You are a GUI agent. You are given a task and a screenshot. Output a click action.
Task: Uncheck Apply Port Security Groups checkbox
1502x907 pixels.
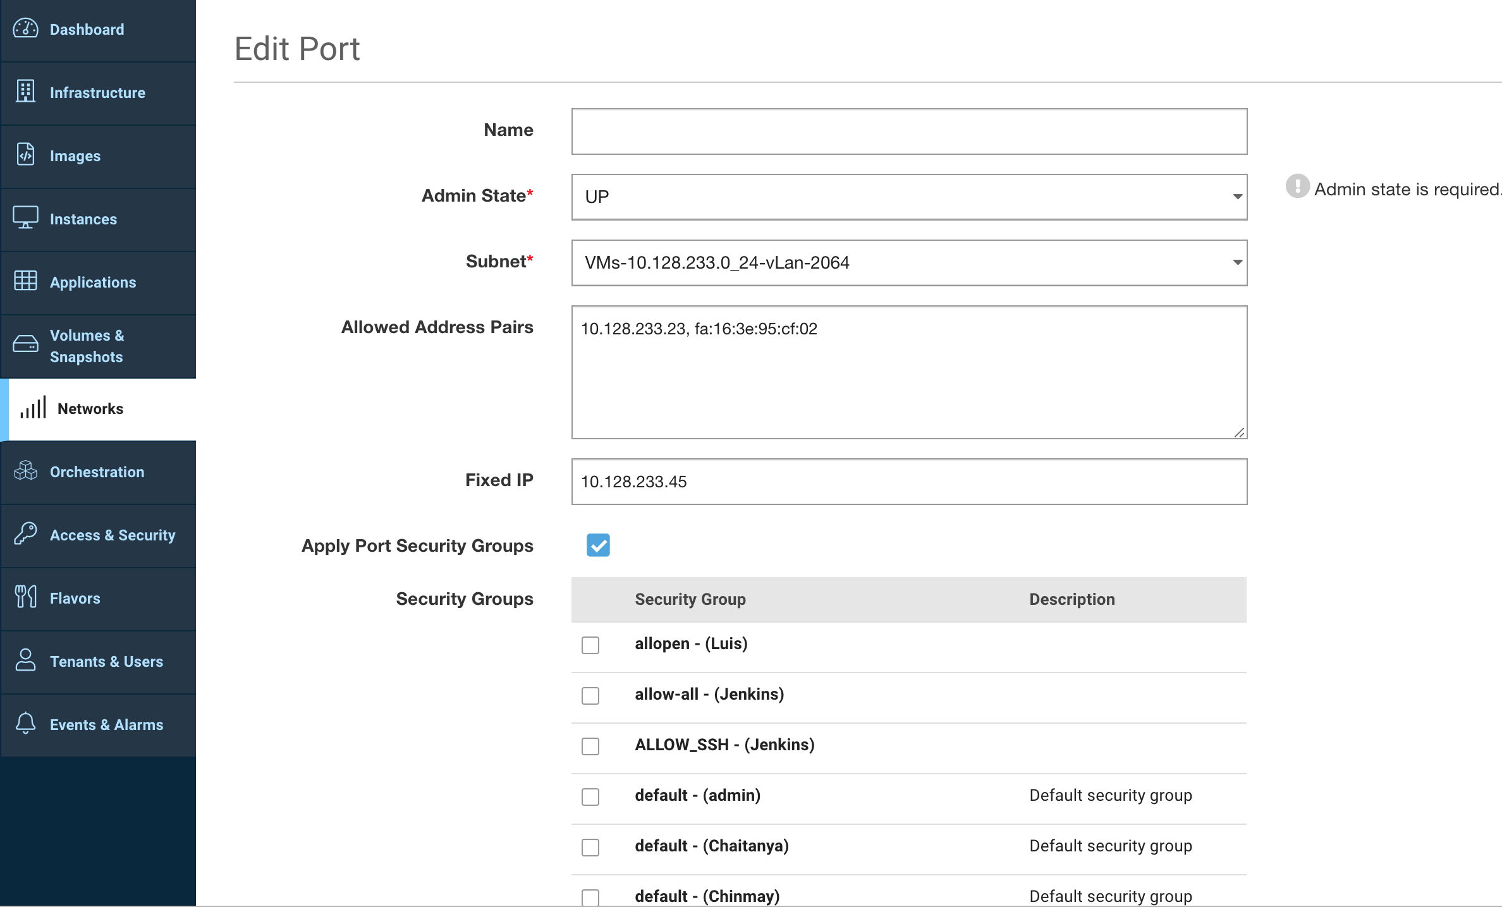[598, 545]
